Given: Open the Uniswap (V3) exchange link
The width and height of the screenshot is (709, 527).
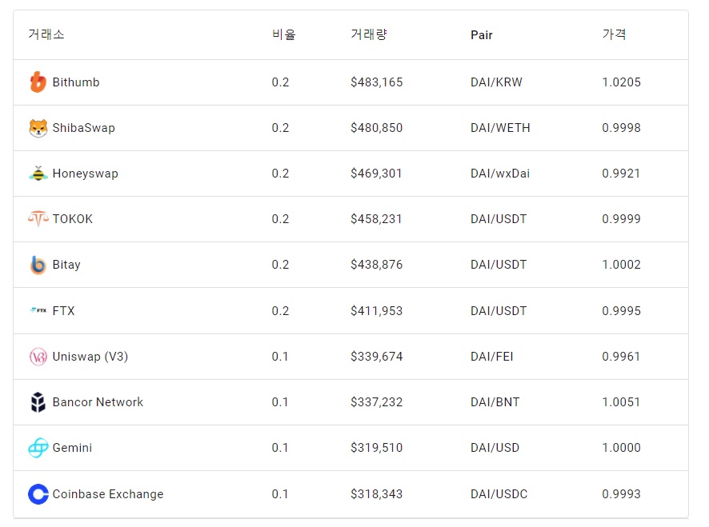Looking at the screenshot, I should (x=90, y=357).
